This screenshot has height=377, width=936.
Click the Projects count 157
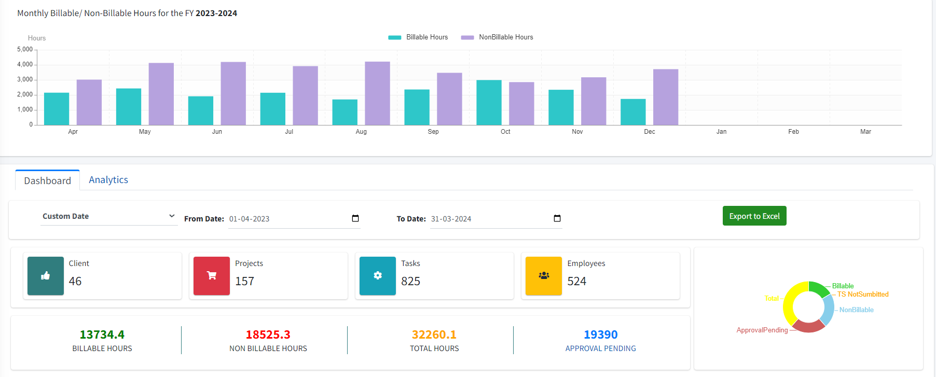(x=244, y=281)
